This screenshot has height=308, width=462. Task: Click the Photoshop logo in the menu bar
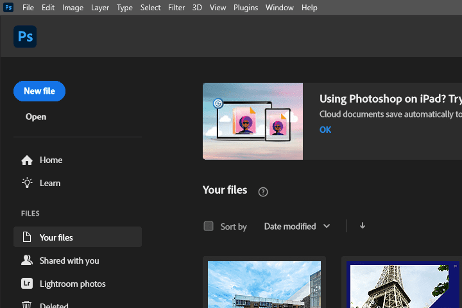[8, 7]
